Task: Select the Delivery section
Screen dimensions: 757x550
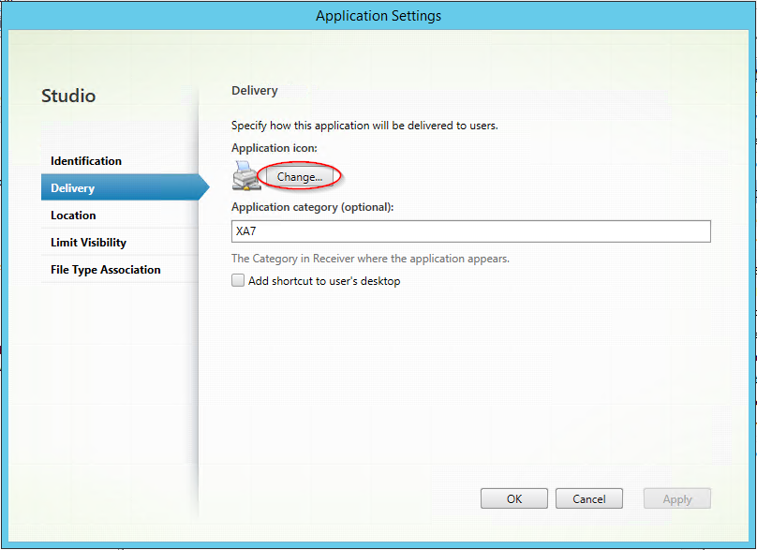Action: pyautogui.click(x=125, y=187)
